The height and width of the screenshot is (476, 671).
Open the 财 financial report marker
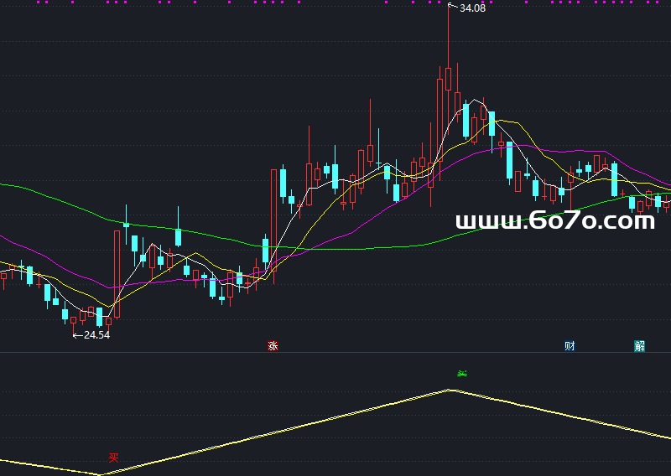[570, 345]
